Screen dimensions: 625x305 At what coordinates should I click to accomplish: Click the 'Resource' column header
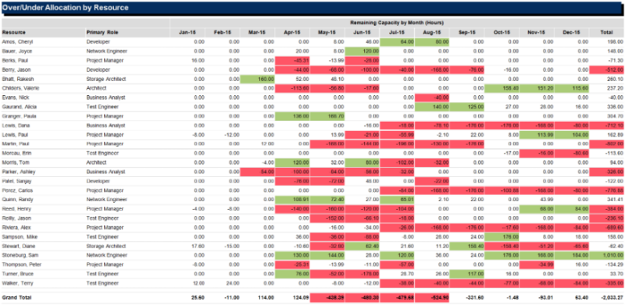point(13,32)
